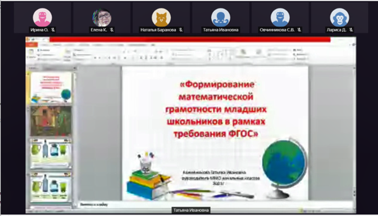Click muted microphone icon beside Лариса Д.
Image resolution: width=378 pixels, height=216 pixels.
352,30
